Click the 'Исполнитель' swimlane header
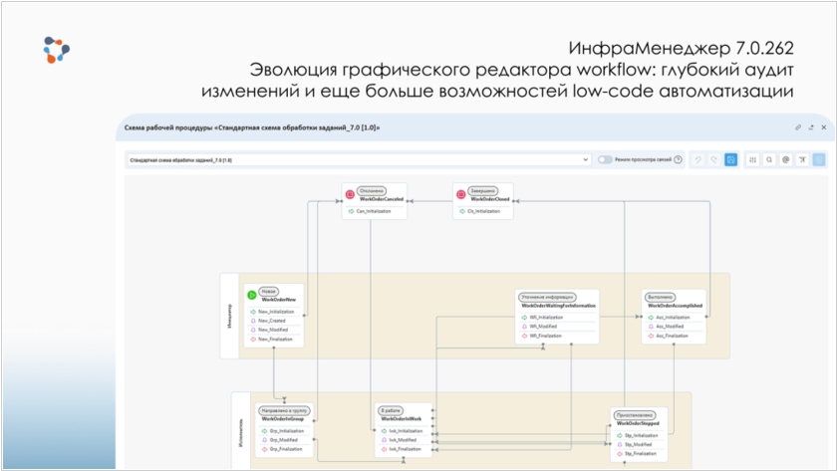 [x=241, y=431]
